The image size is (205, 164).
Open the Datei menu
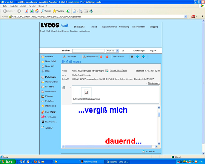click(x=5, y=6)
